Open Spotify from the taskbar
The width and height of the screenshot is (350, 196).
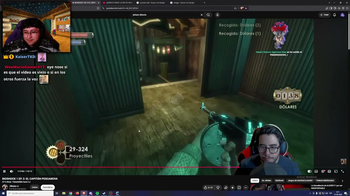[97, 193]
